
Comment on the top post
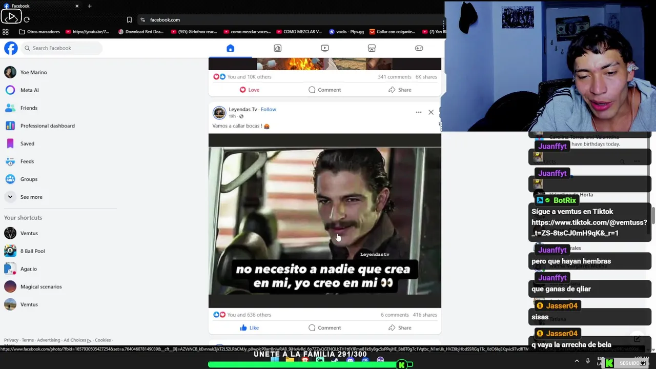click(324, 90)
